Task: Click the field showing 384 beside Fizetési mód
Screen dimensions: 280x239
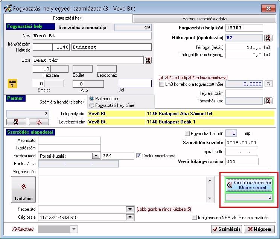Action: click(x=118, y=156)
